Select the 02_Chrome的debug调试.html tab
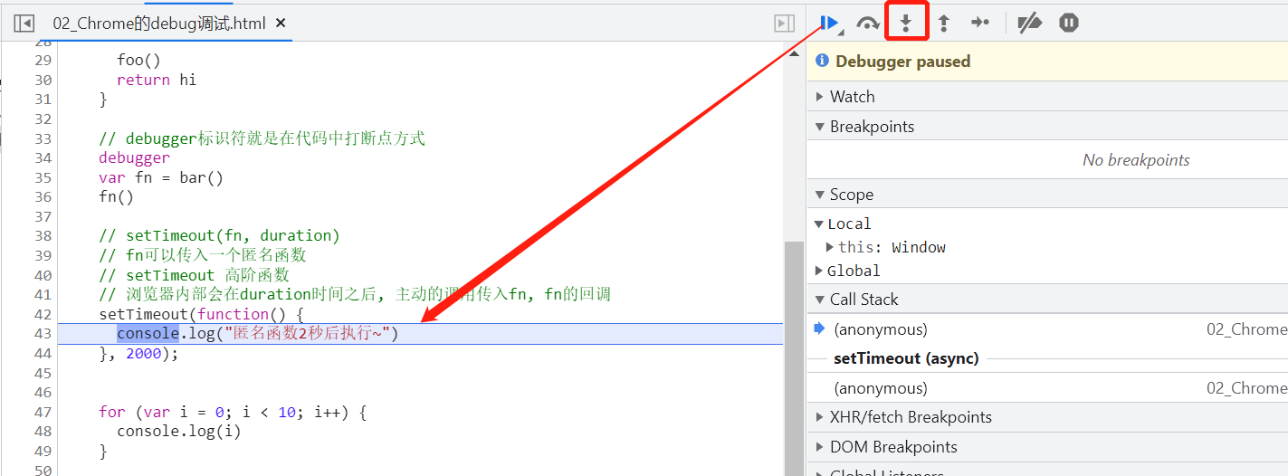Screen dimensions: 1288x476 pos(158,24)
